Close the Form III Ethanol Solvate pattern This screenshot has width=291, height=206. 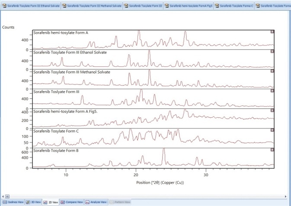point(272,52)
